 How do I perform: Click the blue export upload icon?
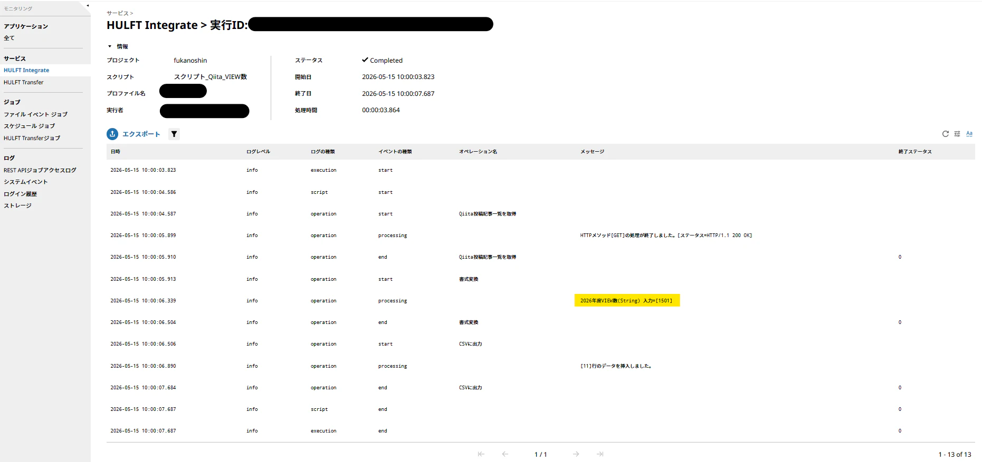coord(112,134)
